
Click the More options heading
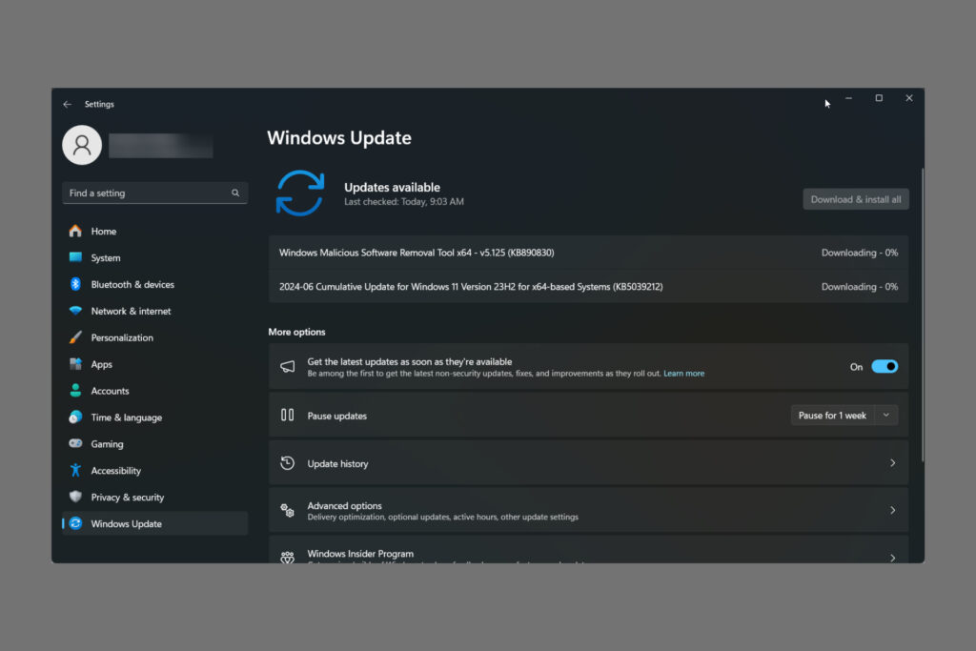(x=296, y=332)
